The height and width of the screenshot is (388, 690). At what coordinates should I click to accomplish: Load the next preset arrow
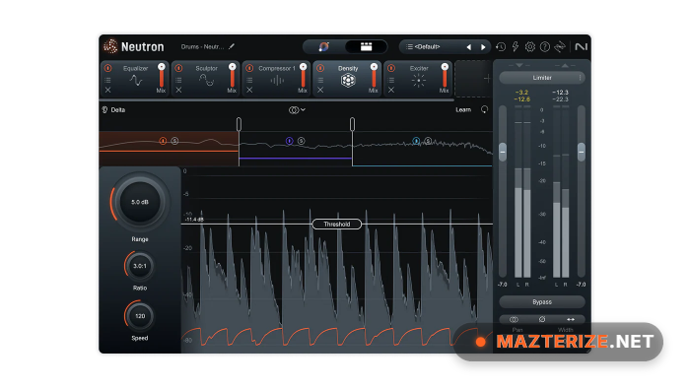(483, 47)
